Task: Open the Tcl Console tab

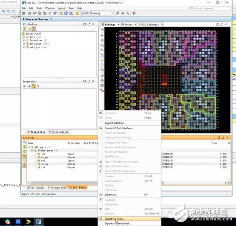Action: coord(36,188)
